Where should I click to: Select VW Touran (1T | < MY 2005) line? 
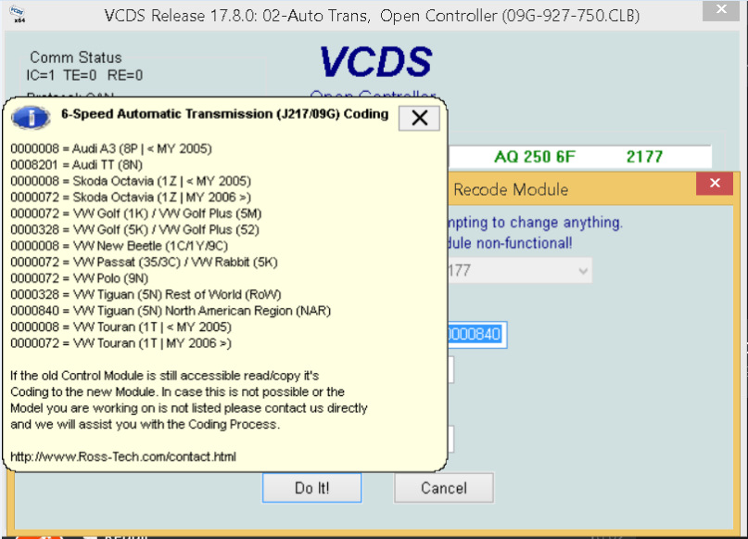click(120, 327)
